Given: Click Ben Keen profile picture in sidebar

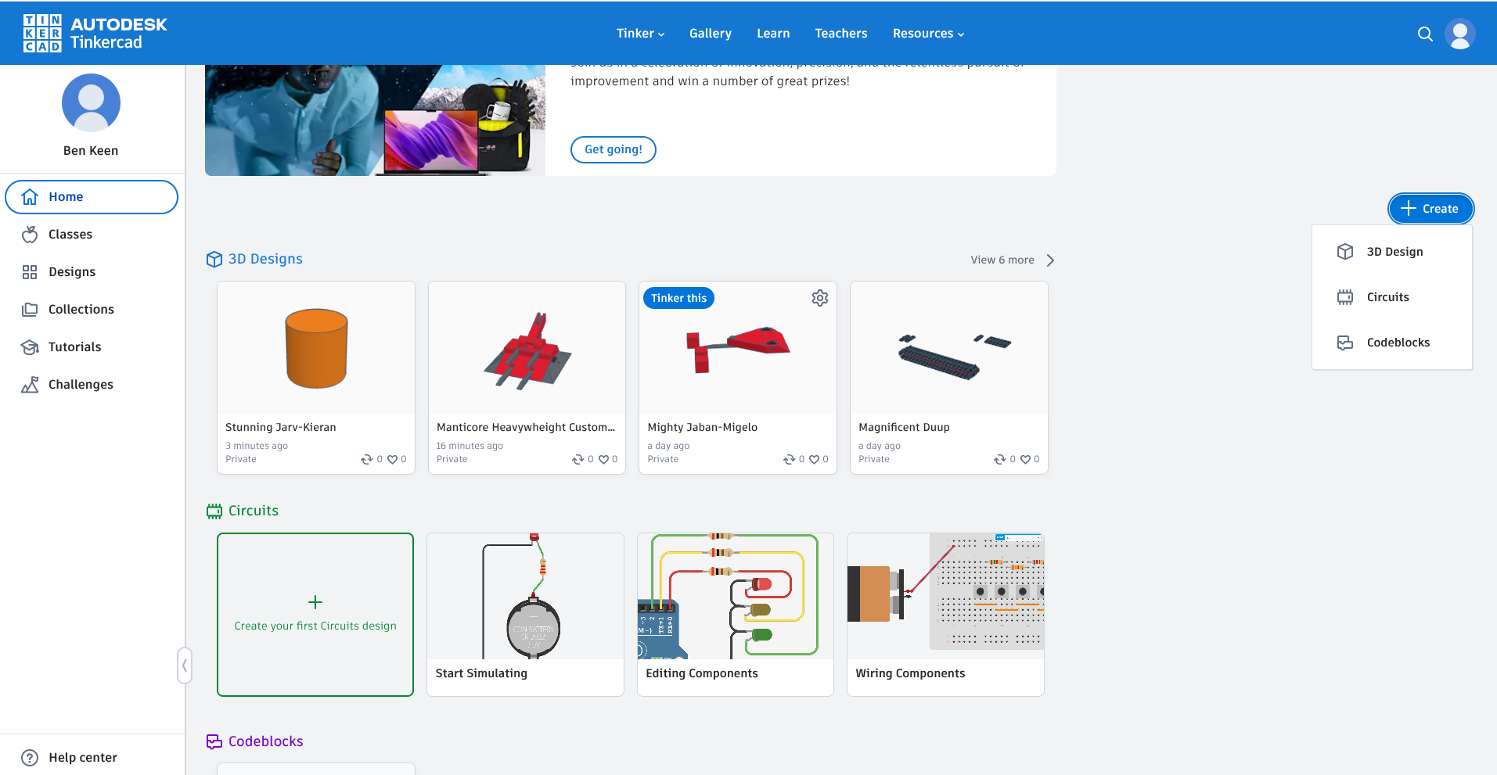Looking at the screenshot, I should tap(91, 102).
